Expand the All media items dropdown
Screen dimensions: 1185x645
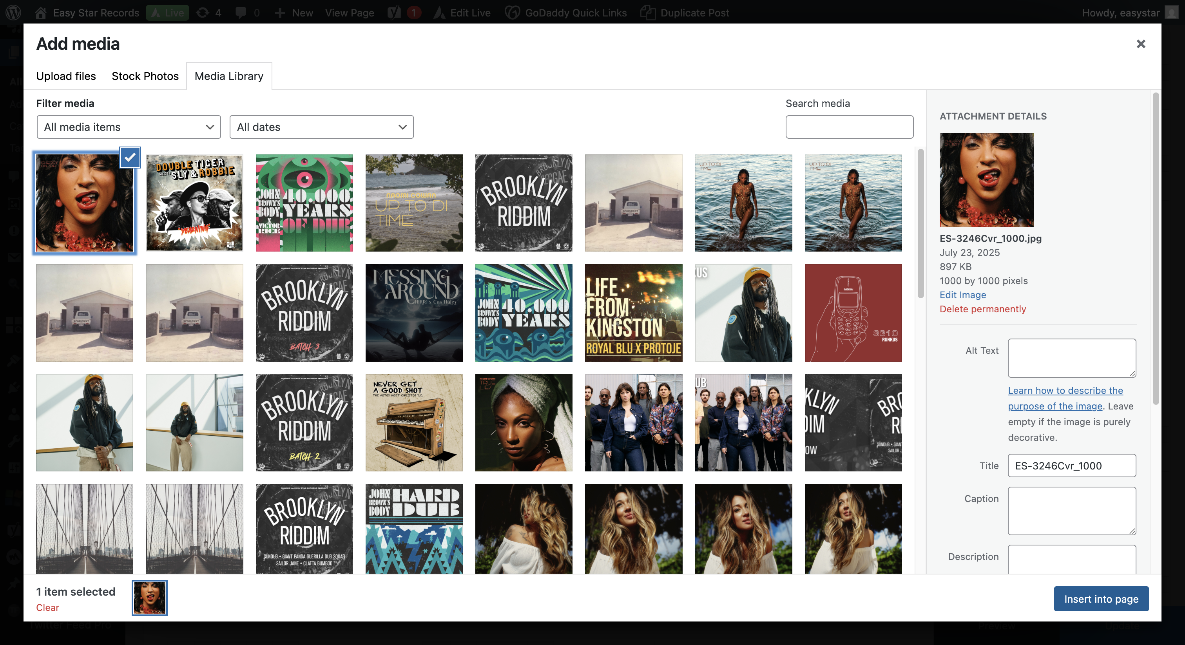(x=129, y=127)
